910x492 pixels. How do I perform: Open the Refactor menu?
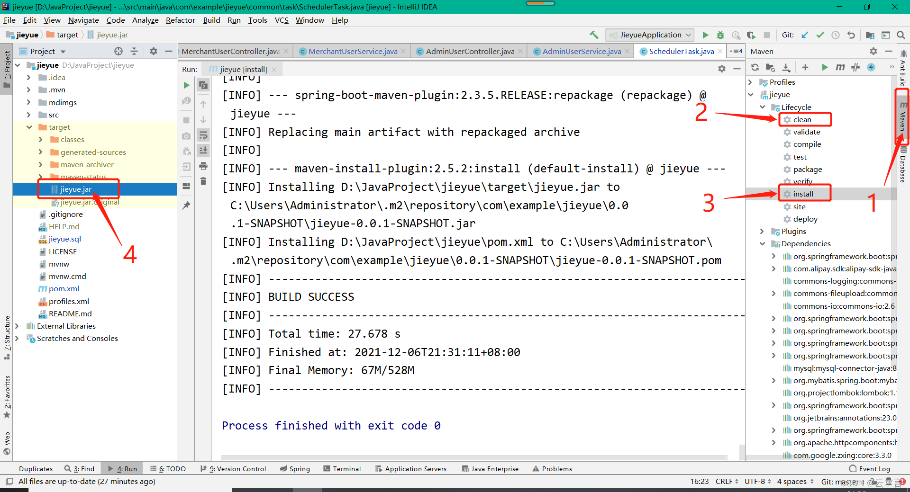180,20
